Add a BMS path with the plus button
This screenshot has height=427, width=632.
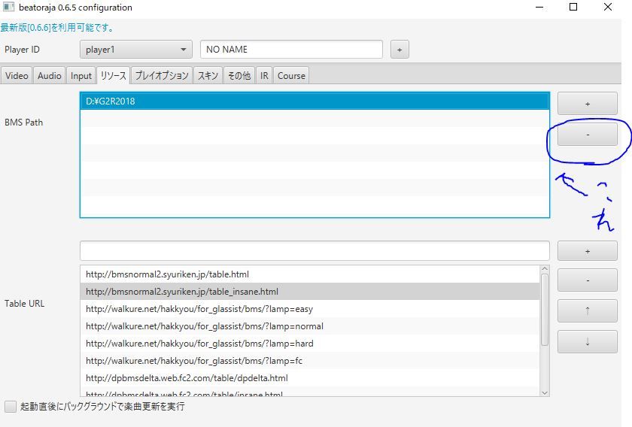(588, 104)
